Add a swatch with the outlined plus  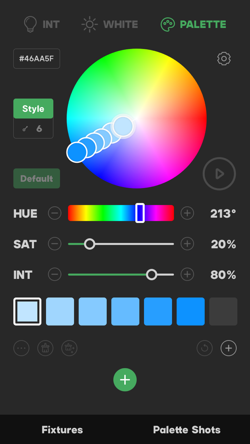229,348
